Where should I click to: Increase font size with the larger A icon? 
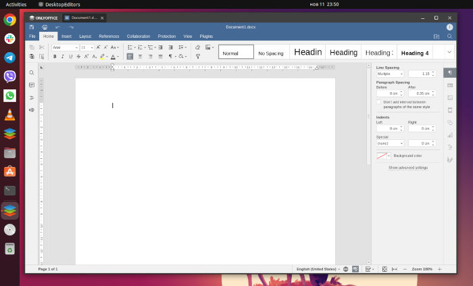[99, 47]
